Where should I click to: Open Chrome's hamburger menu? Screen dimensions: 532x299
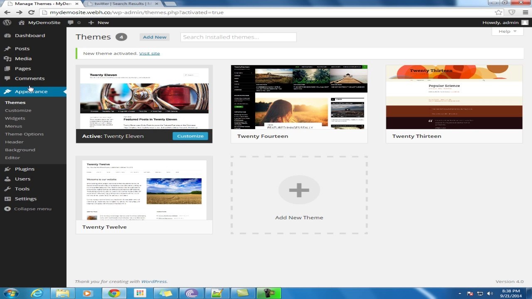(x=525, y=12)
